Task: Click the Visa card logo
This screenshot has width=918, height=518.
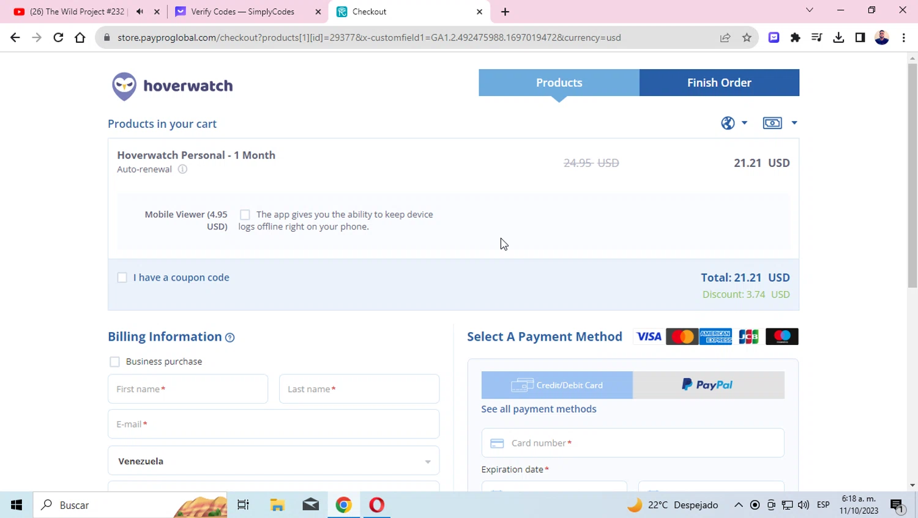Action: [x=649, y=336]
